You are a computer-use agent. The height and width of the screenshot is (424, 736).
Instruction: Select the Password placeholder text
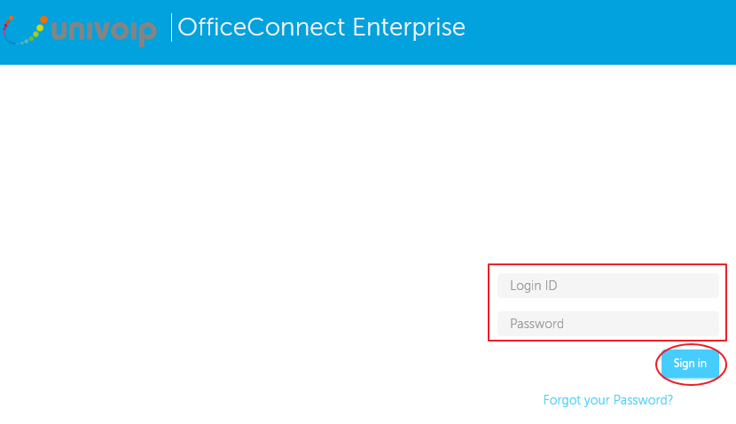(536, 324)
